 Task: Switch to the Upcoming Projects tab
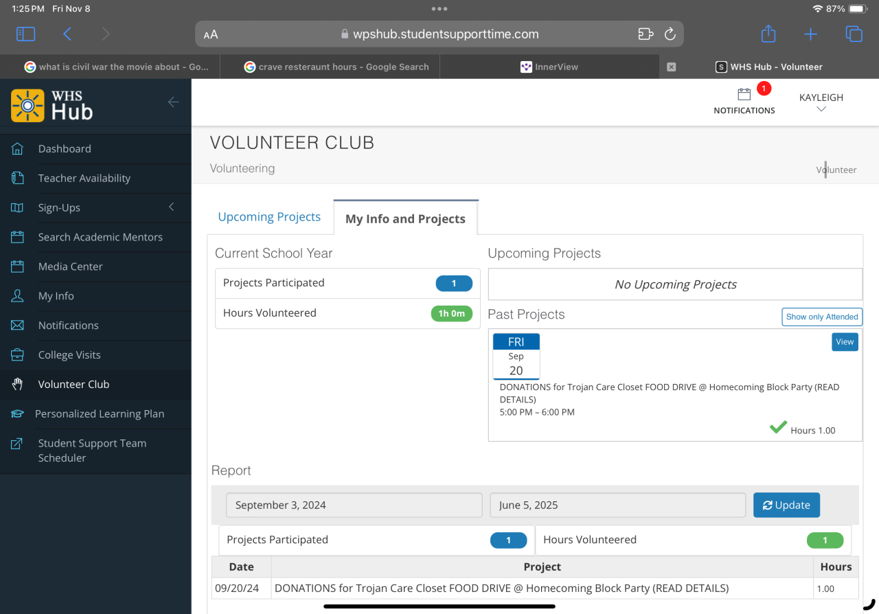(x=269, y=217)
